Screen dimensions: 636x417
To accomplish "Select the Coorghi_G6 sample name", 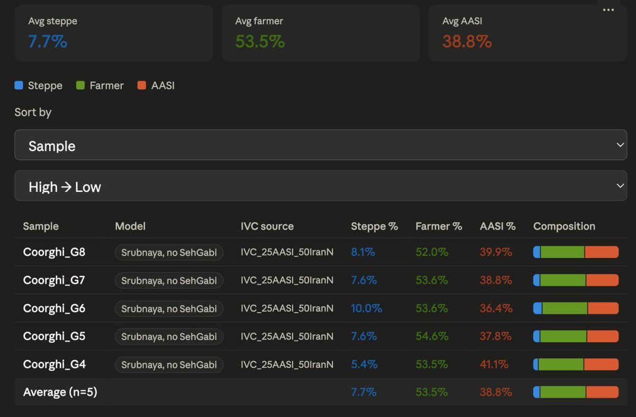I will (x=54, y=308).
